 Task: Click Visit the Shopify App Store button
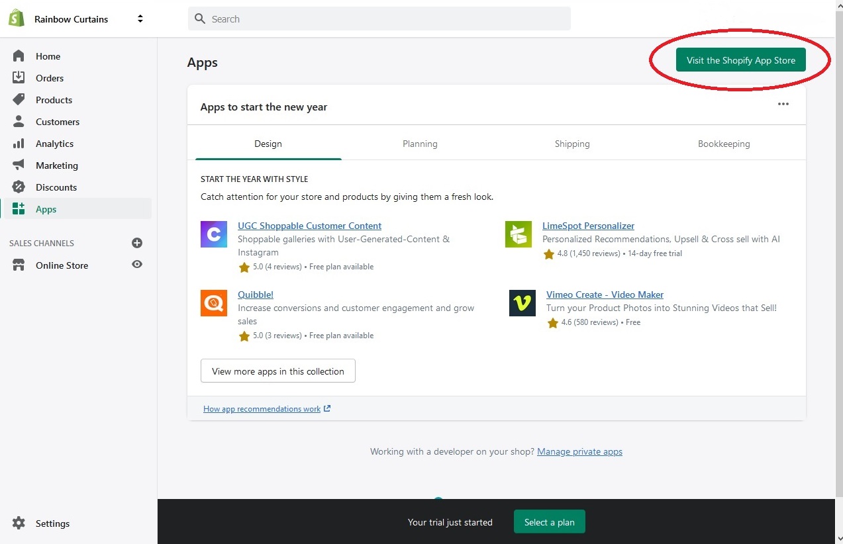tap(741, 60)
